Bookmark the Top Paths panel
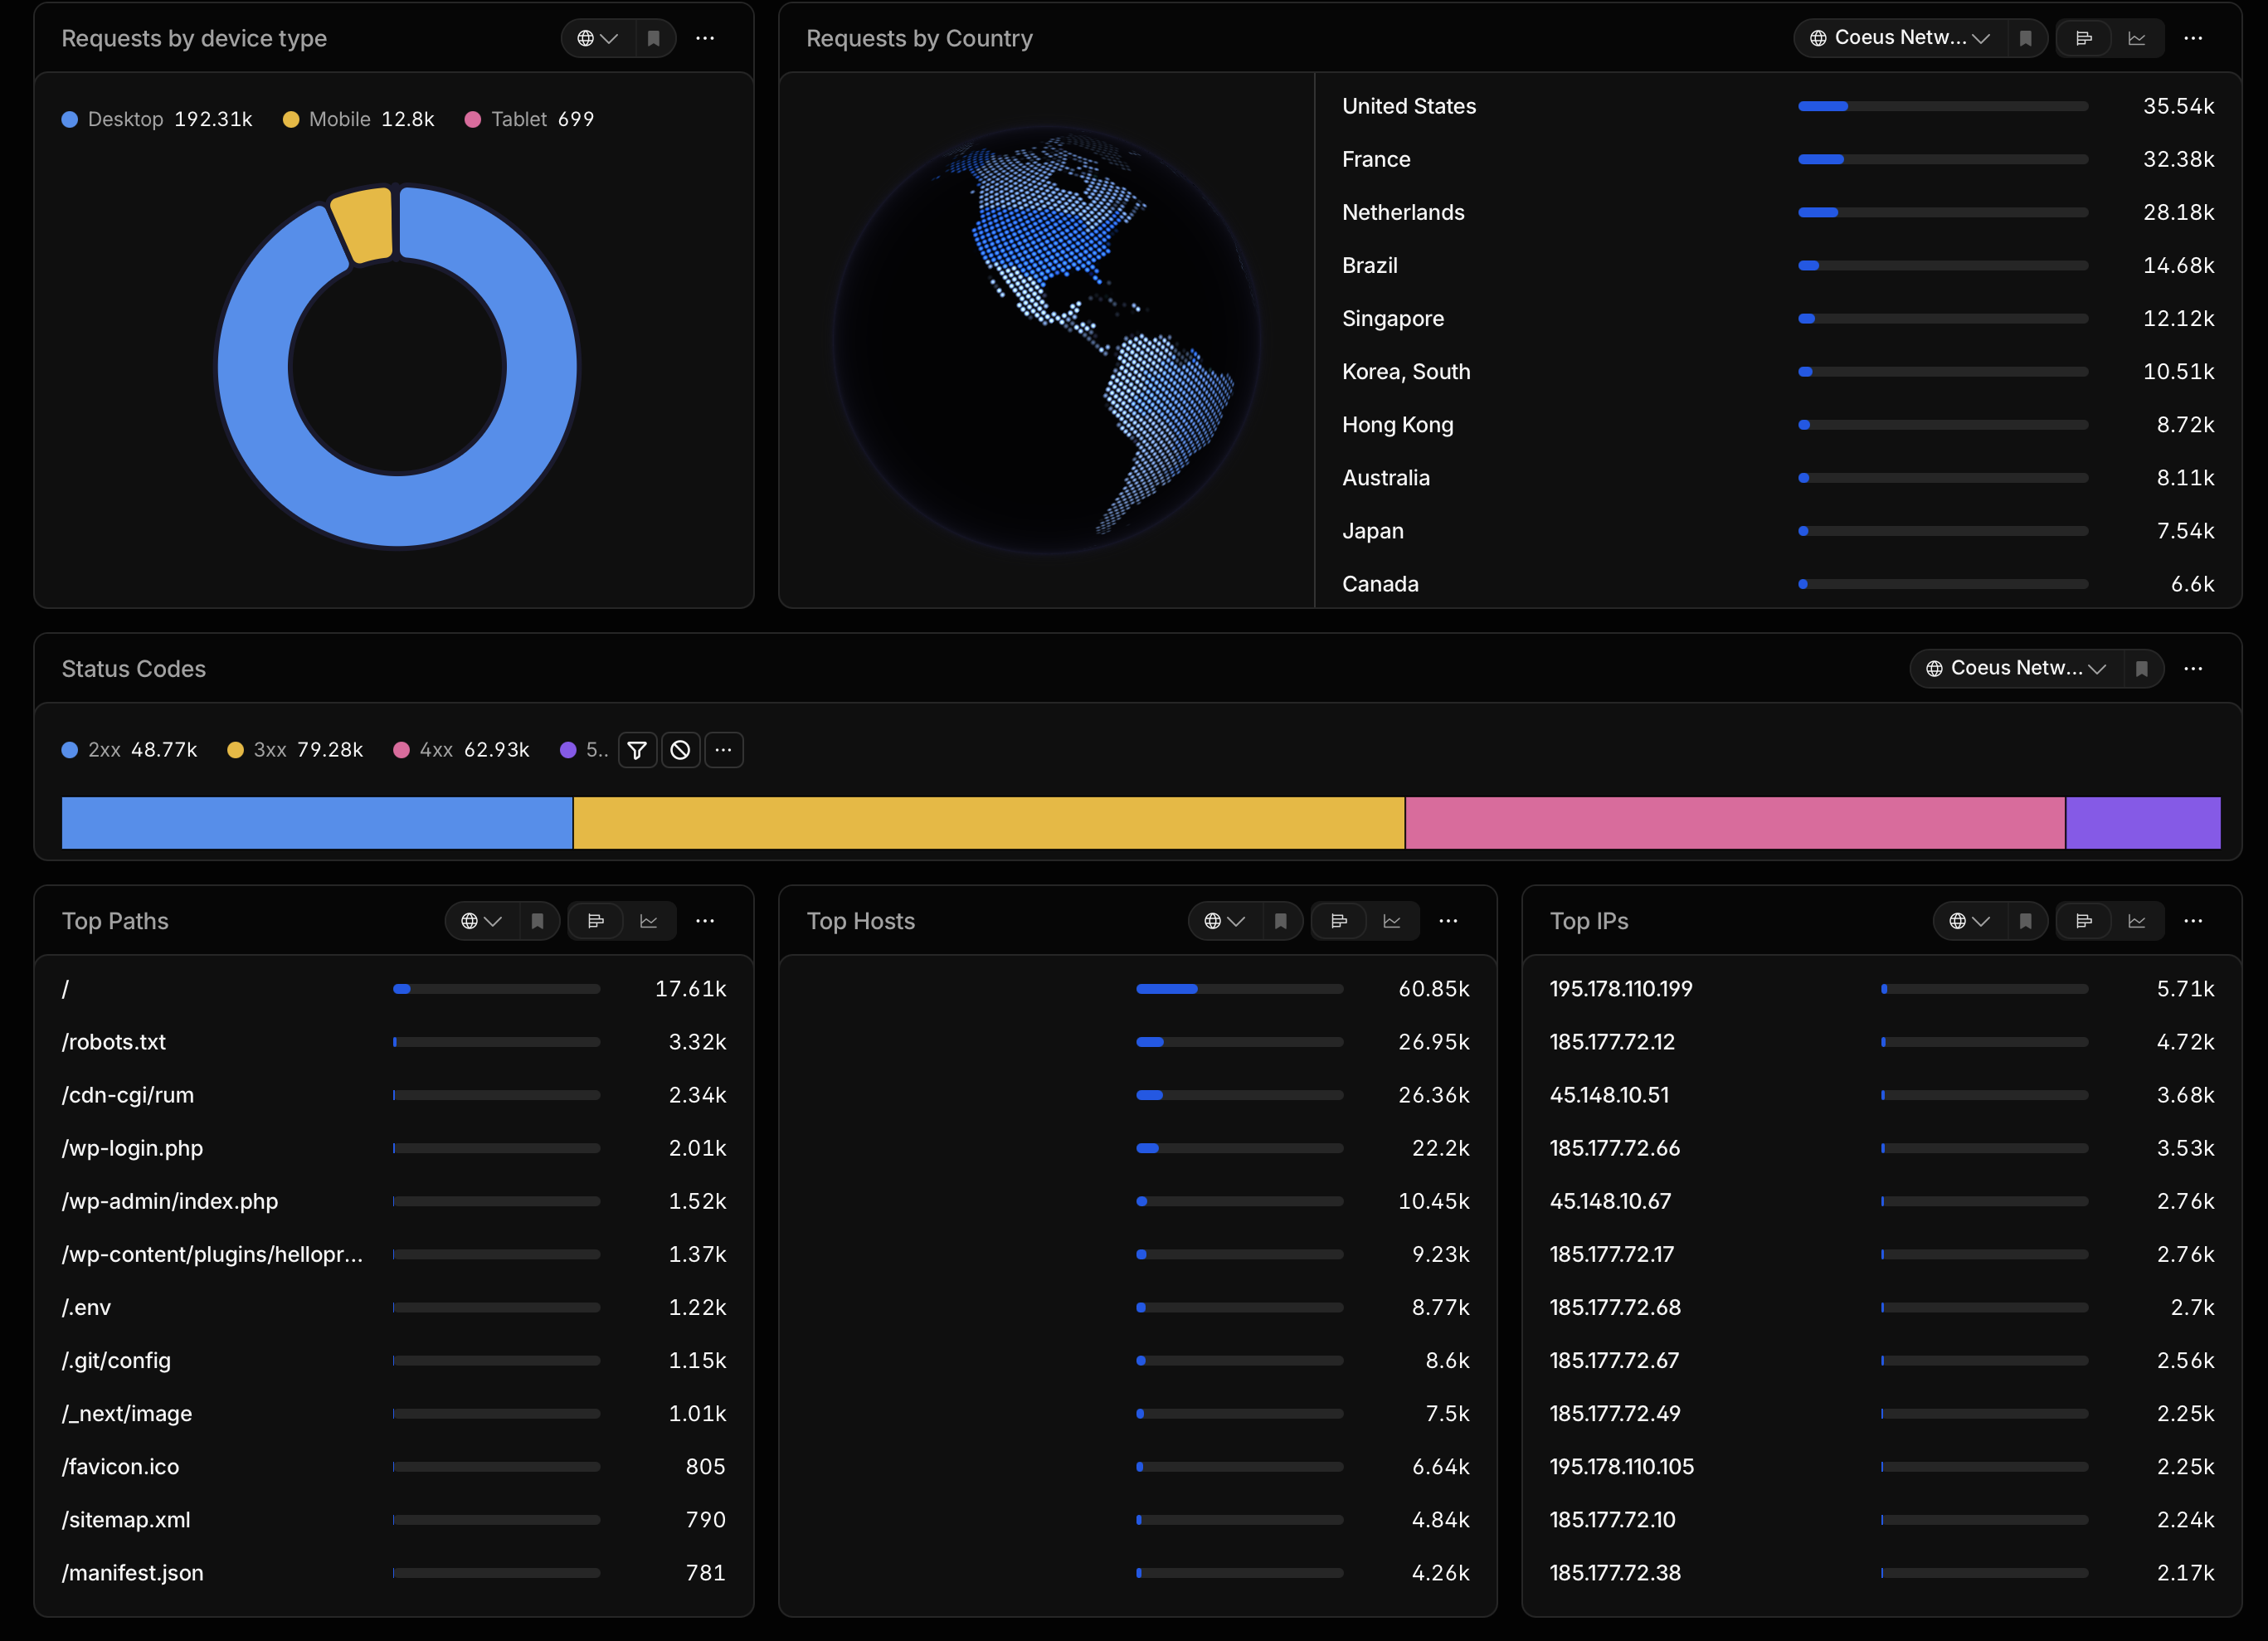 pos(537,921)
